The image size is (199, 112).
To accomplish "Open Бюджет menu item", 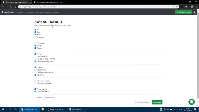I will point(48,12).
